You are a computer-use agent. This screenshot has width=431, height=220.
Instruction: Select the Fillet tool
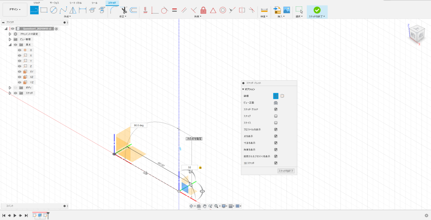[x=114, y=10]
